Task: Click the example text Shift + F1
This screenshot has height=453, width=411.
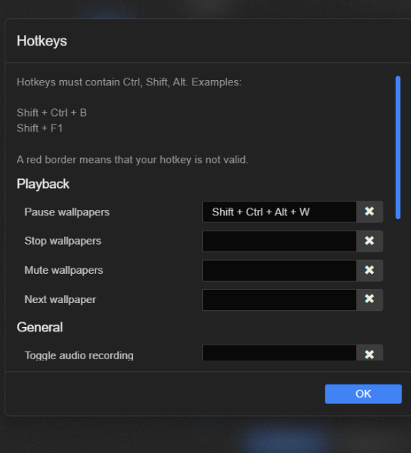Action: tap(39, 128)
